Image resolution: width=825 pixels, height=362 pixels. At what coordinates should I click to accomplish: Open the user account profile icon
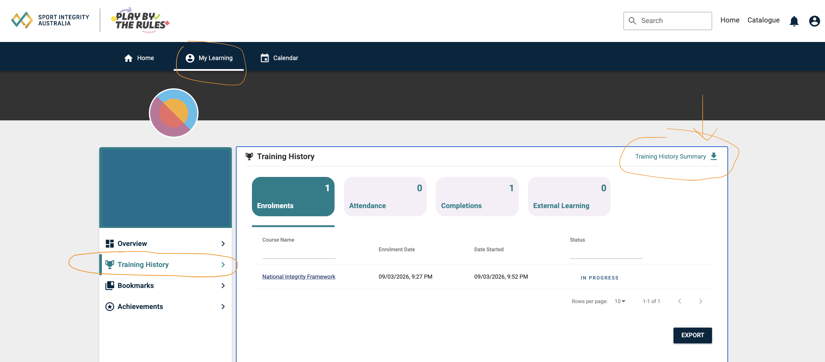(814, 21)
